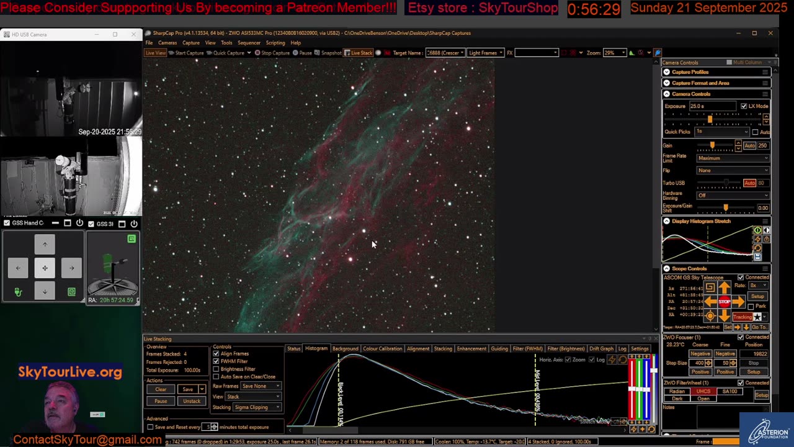
Task: Click the center move icon in GSS Hand Controller
Action: [45, 268]
